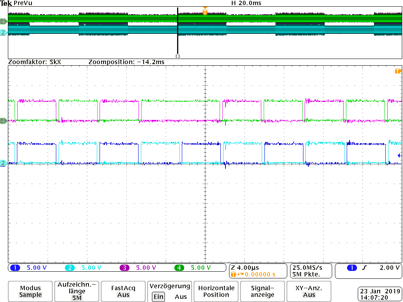Open the Signalanzeige menu button
Screen dimensions: 403x302
coord(263,291)
